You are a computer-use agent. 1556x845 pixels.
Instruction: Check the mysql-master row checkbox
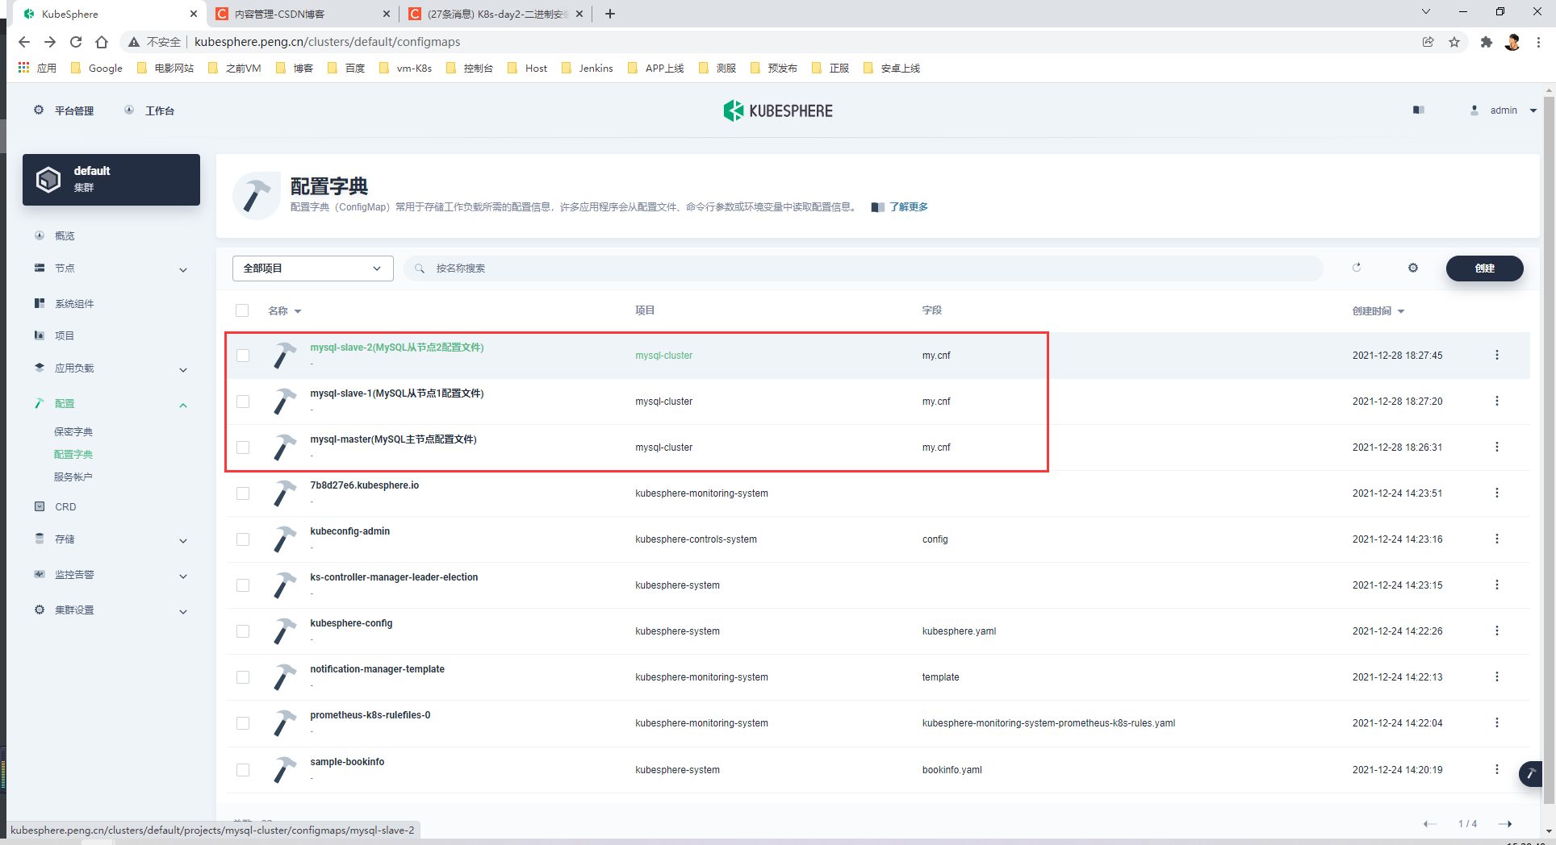click(x=243, y=447)
